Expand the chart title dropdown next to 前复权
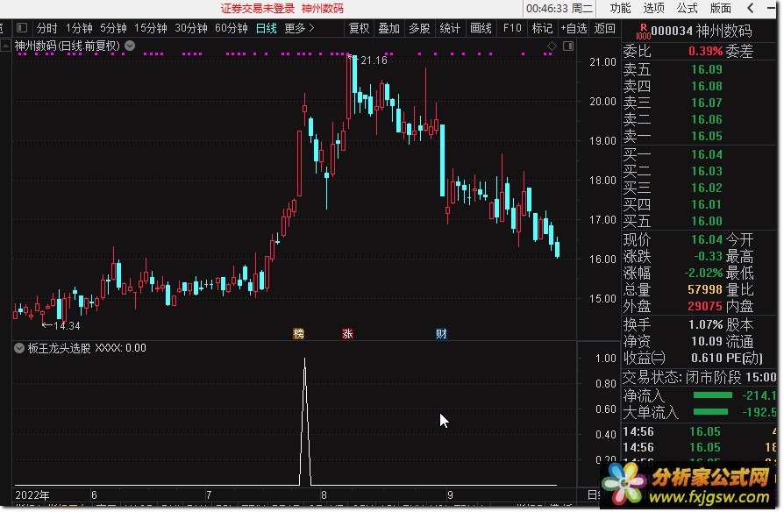Screen dimensions: 784x512 point(130,46)
